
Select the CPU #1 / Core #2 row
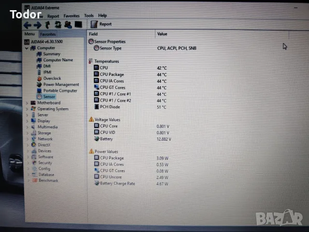point(130,101)
